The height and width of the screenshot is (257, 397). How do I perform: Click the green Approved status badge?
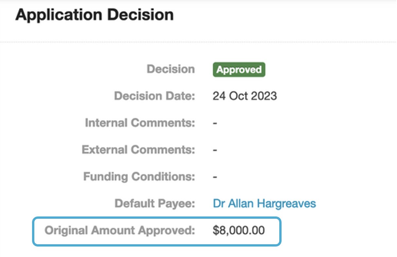(239, 70)
